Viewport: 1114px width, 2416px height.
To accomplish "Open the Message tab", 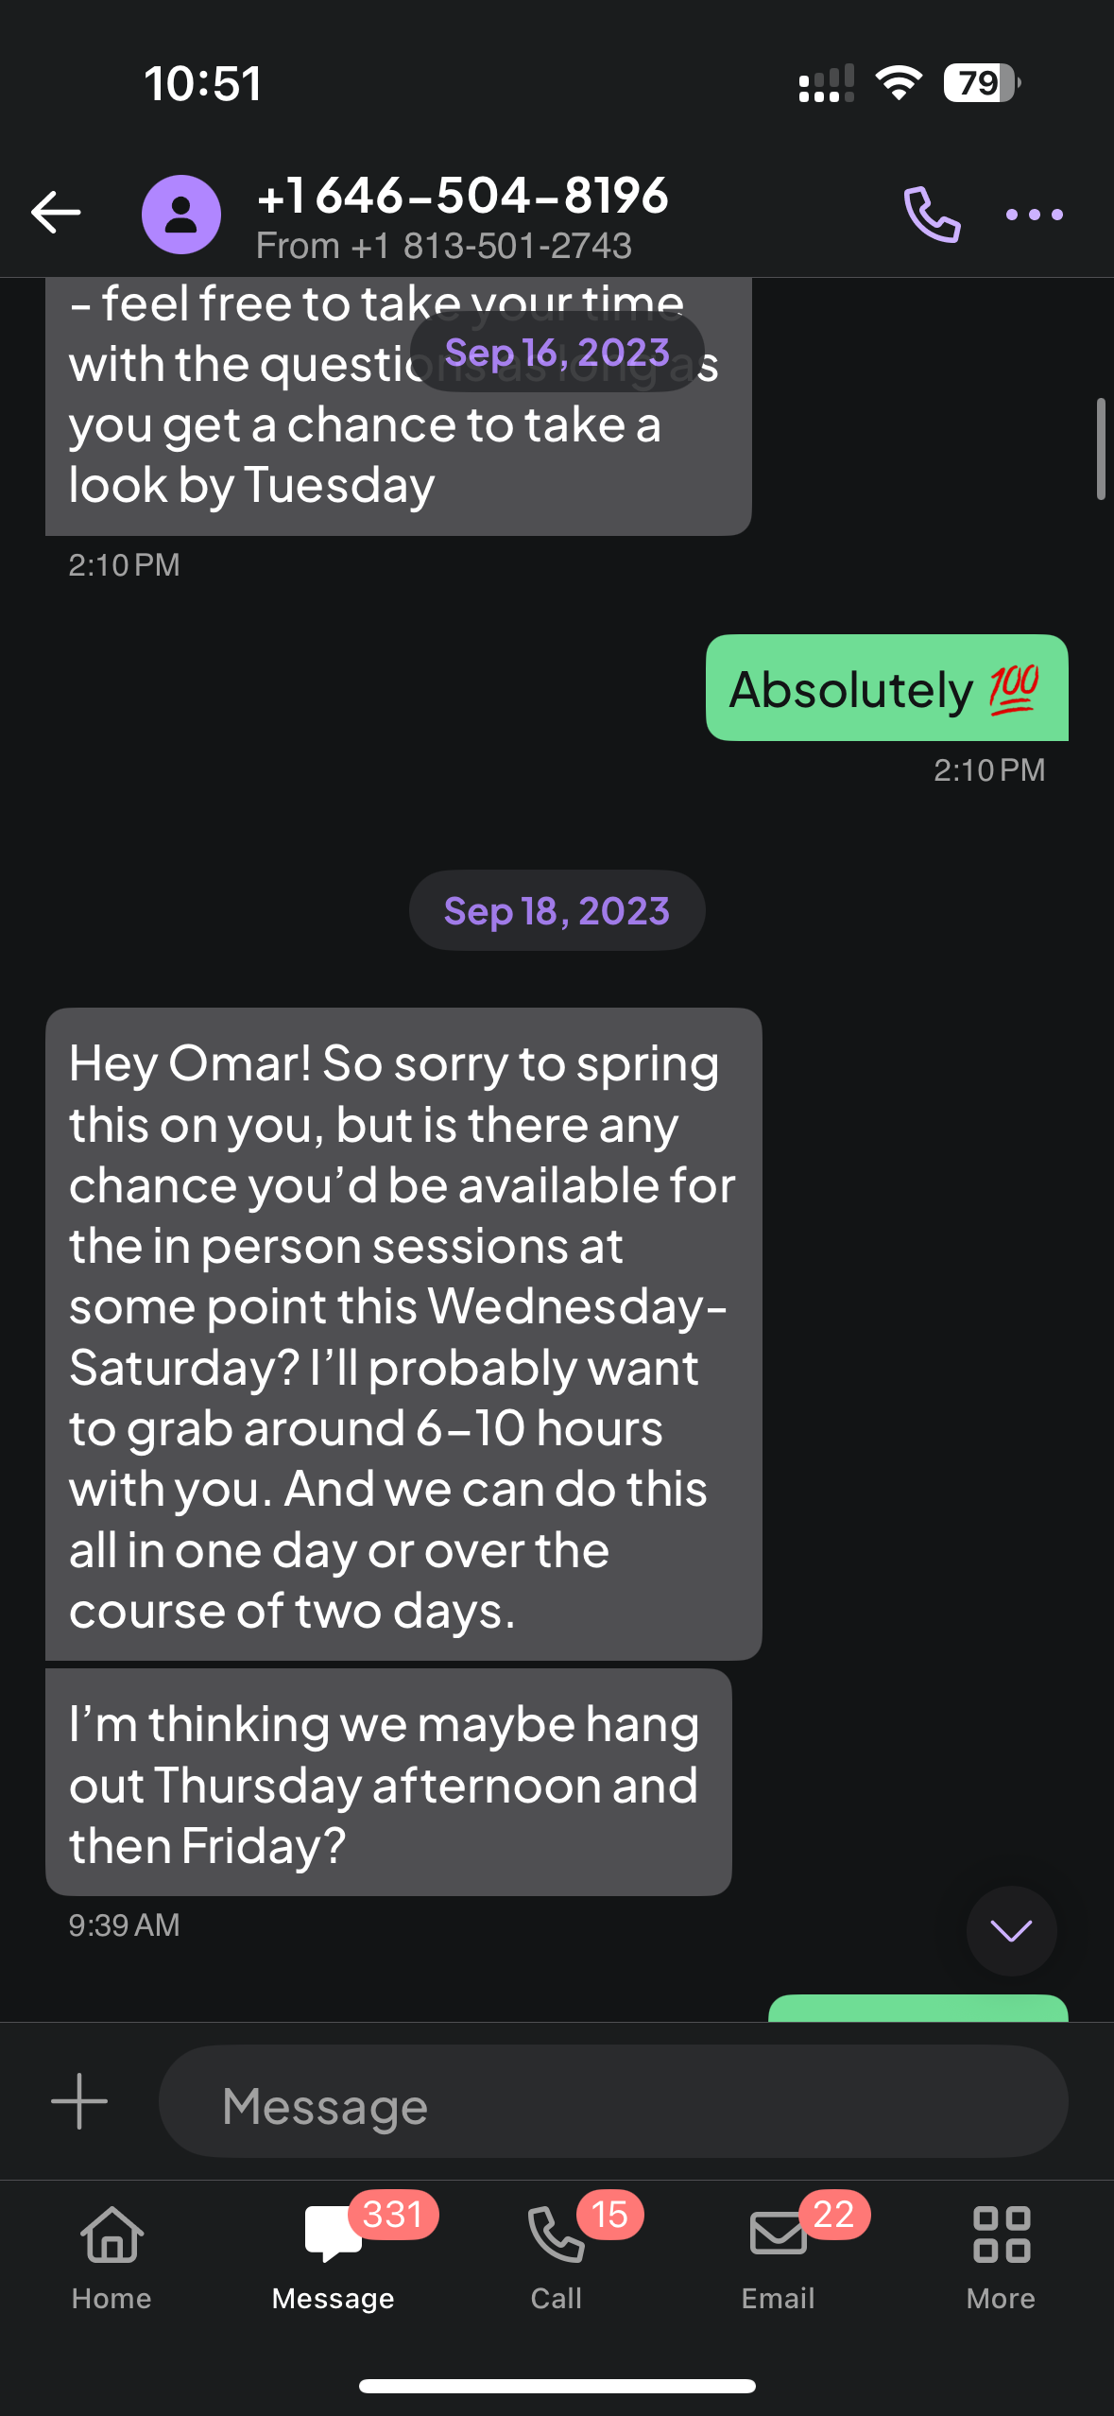I will click(334, 2255).
